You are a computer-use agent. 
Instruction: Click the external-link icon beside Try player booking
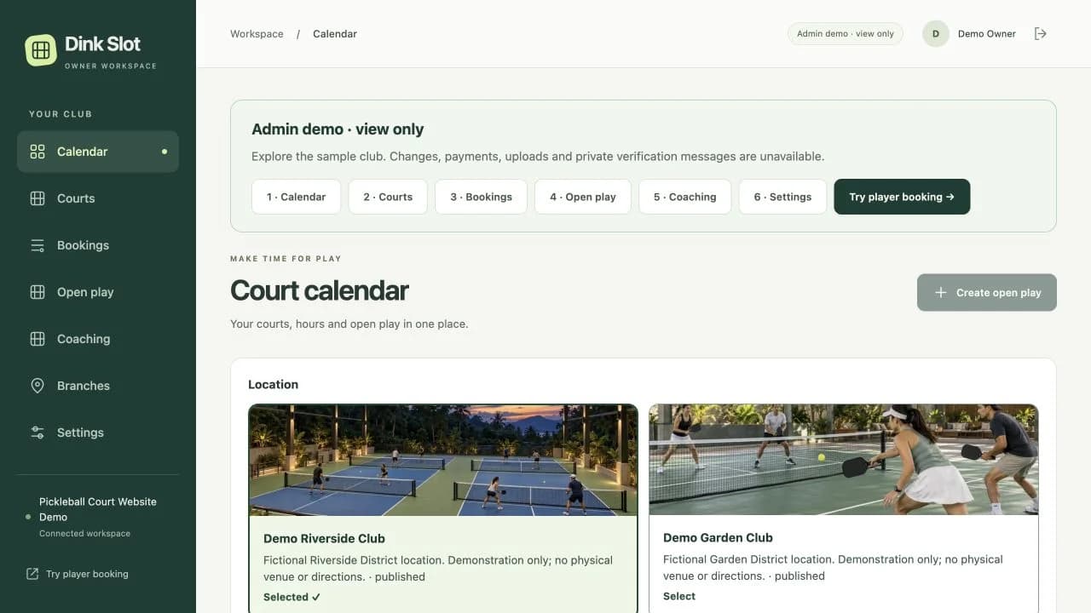click(x=32, y=574)
